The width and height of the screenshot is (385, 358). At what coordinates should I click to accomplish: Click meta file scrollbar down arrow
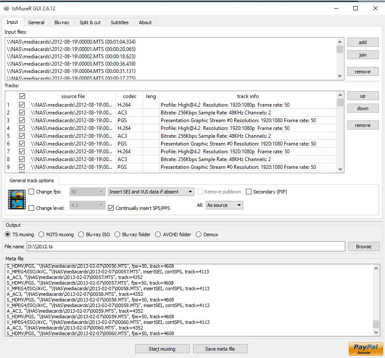pyautogui.click(x=376, y=332)
